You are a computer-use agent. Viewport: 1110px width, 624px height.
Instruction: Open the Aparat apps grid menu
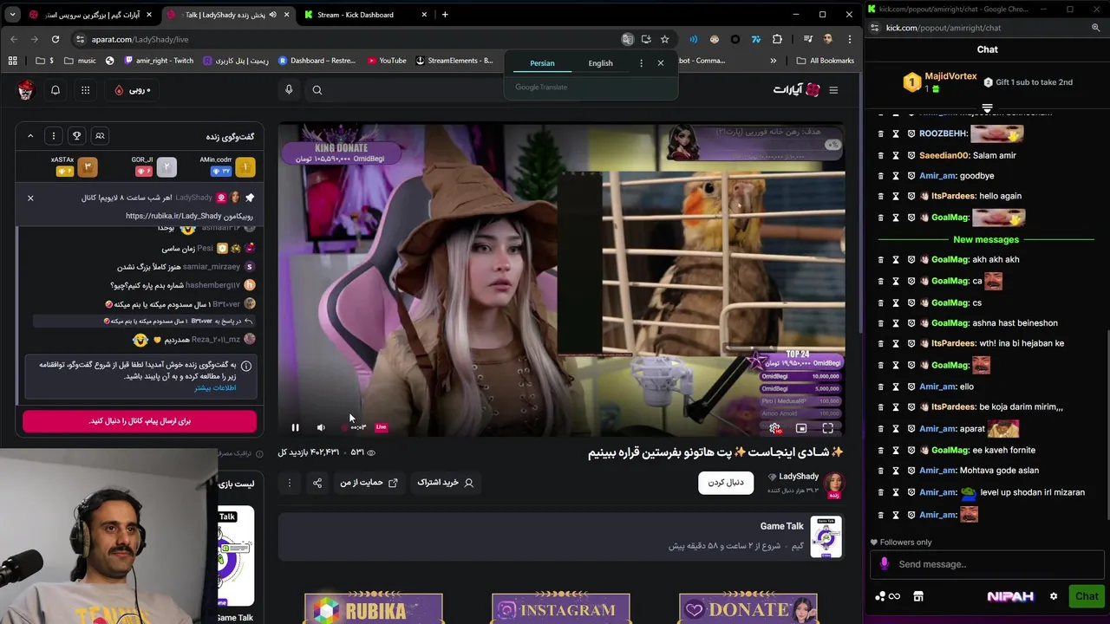[x=85, y=89]
